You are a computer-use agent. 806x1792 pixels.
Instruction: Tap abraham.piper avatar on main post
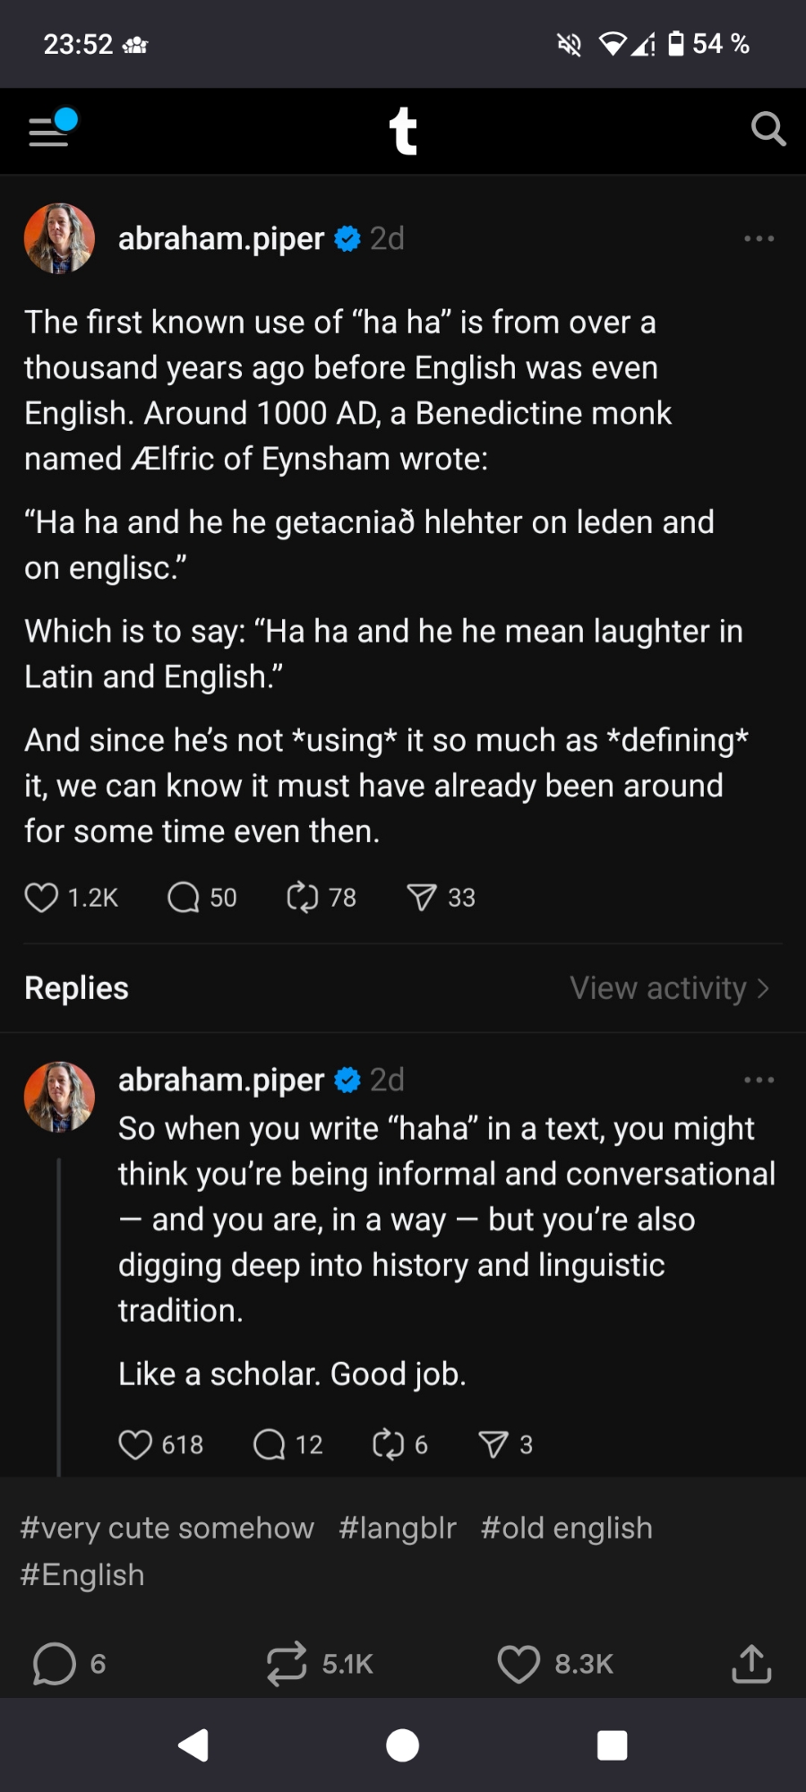click(x=59, y=238)
